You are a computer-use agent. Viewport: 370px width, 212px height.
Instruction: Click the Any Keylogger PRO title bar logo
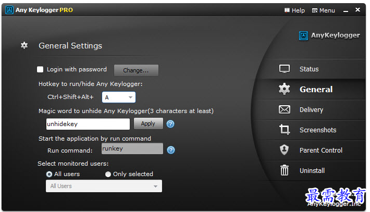pos(9,10)
